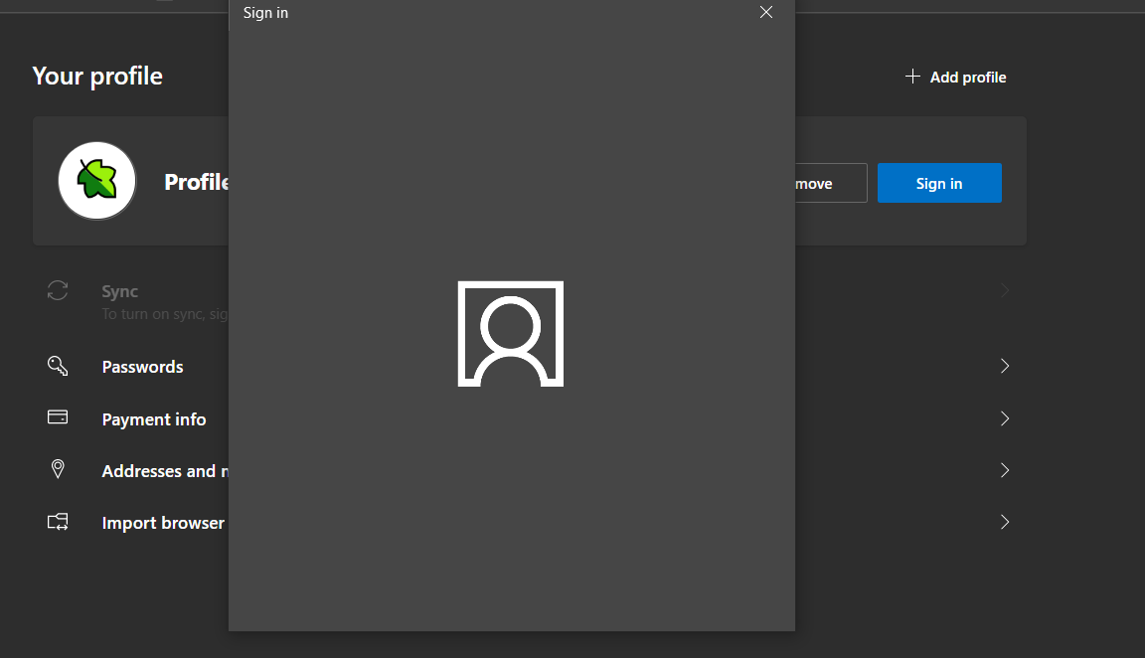Click the Add profile button
Image resolution: width=1145 pixels, height=658 pixels.
[x=955, y=78]
